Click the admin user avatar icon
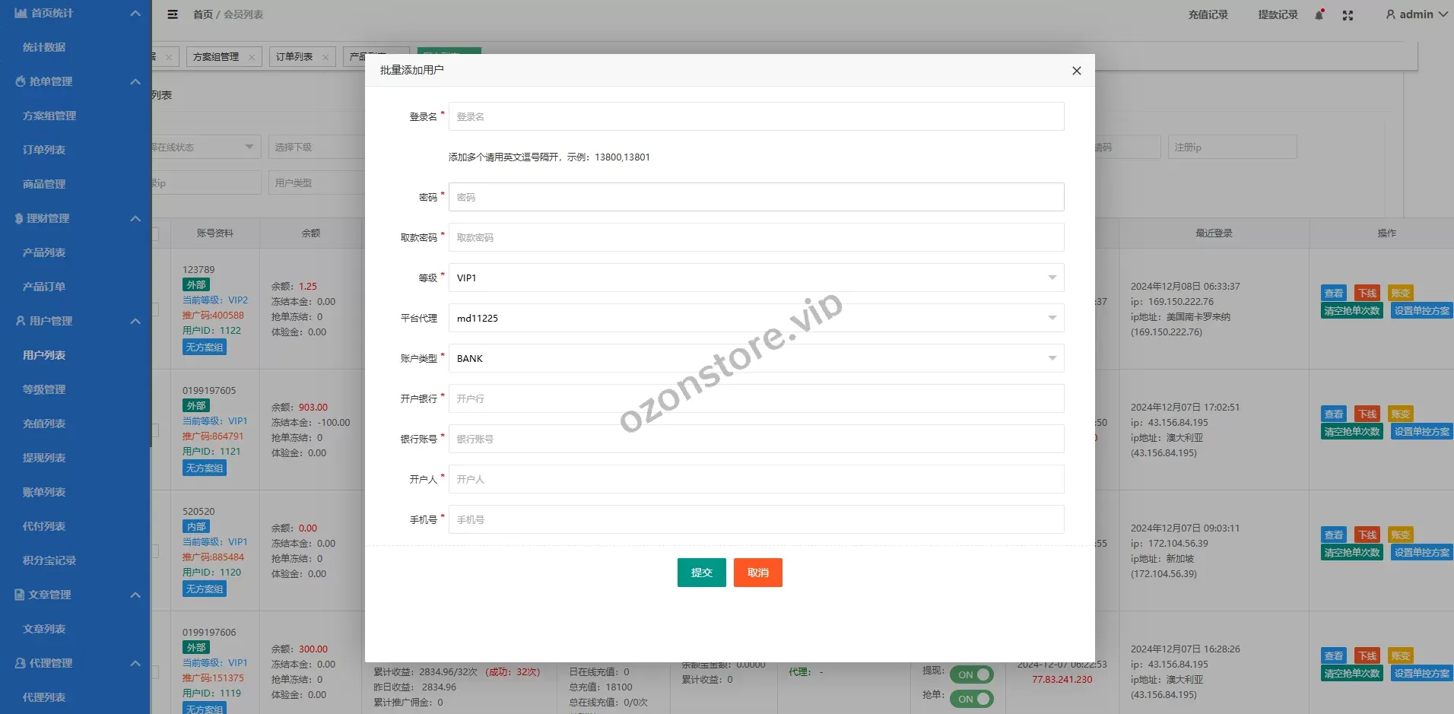This screenshot has width=1454, height=714. point(1391,14)
